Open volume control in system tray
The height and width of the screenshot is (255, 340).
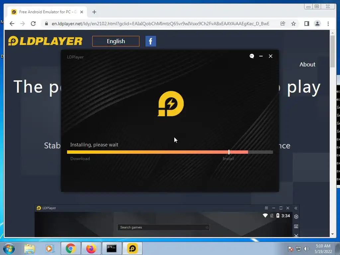tap(306, 249)
